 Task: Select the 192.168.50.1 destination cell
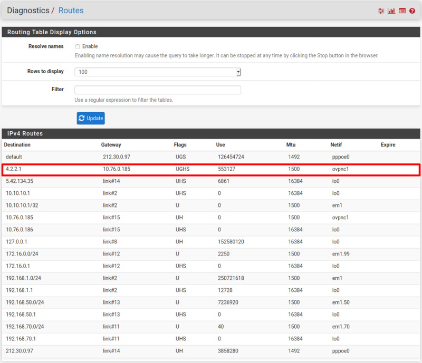click(x=21, y=314)
